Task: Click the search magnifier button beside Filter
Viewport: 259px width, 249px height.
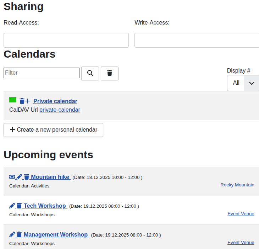Action: pos(90,73)
